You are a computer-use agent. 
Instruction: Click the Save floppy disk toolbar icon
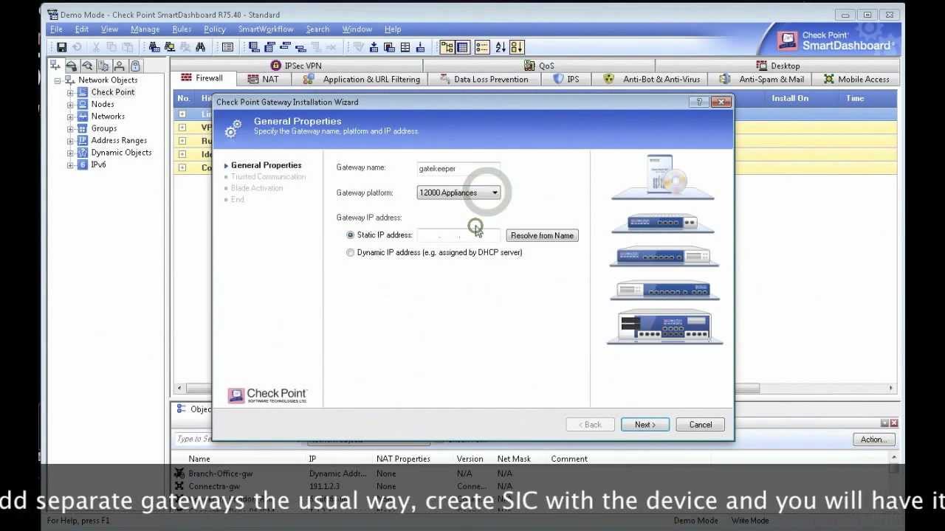(62, 47)
